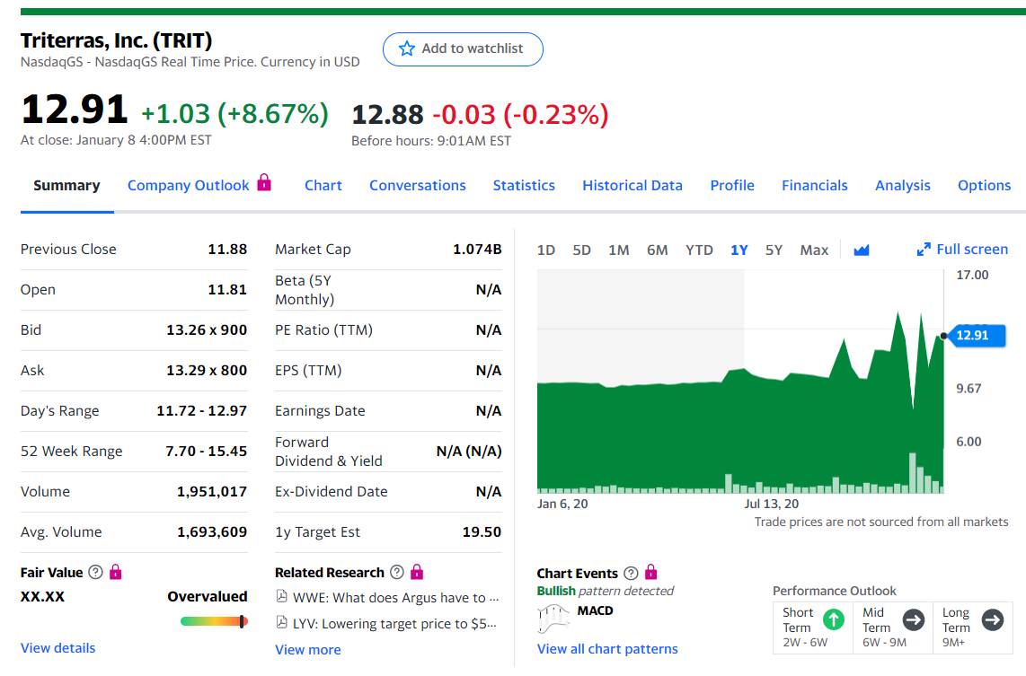Click the Ask value 13.29 x 800
Screen dimensions: 1026x676
(206, 371)
